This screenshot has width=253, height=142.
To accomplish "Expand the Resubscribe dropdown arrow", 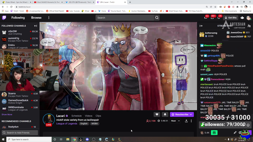I will click(x=191, y=114).
